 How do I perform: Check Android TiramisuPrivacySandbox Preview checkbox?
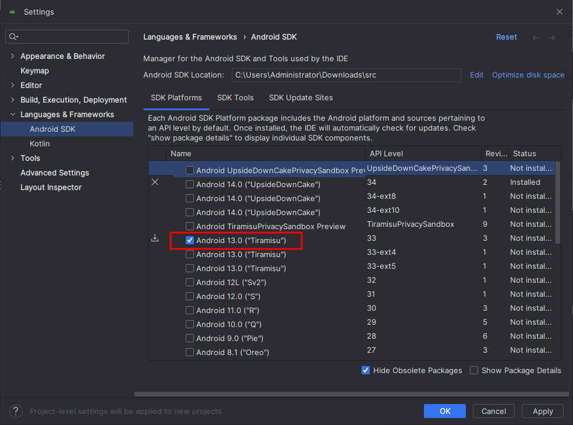coord(190,226)
